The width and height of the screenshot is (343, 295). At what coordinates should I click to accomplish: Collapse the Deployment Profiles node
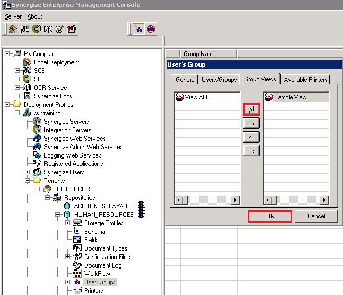point(7,105)
